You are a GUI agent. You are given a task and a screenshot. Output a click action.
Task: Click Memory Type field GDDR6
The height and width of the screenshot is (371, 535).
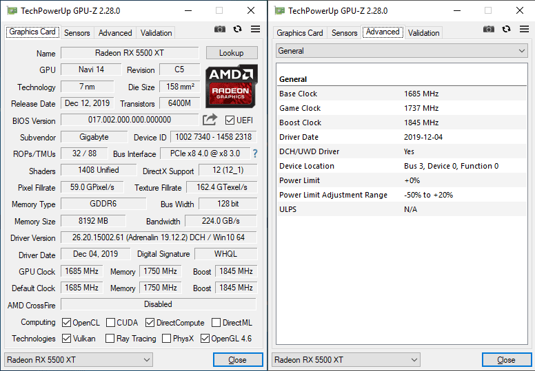click(x=103, y=204)
